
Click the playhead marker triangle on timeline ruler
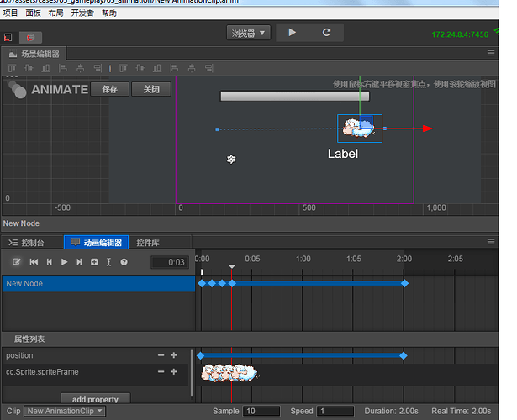pos(232,266)
